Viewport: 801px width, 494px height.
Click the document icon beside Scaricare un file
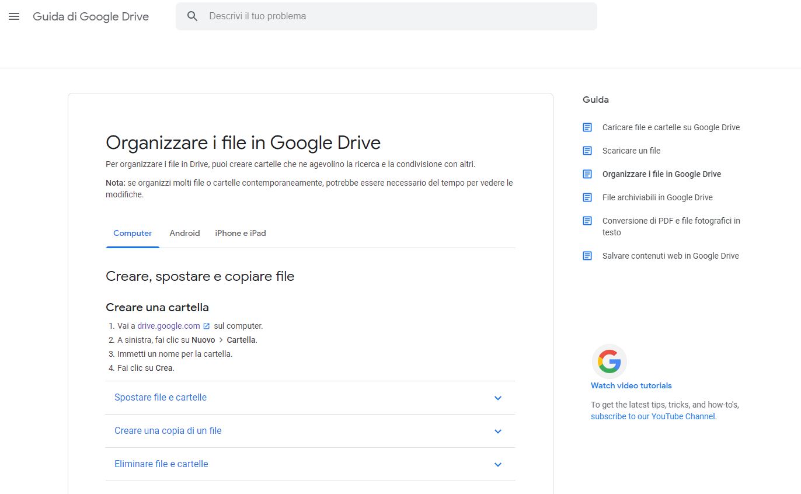[587, 151]
